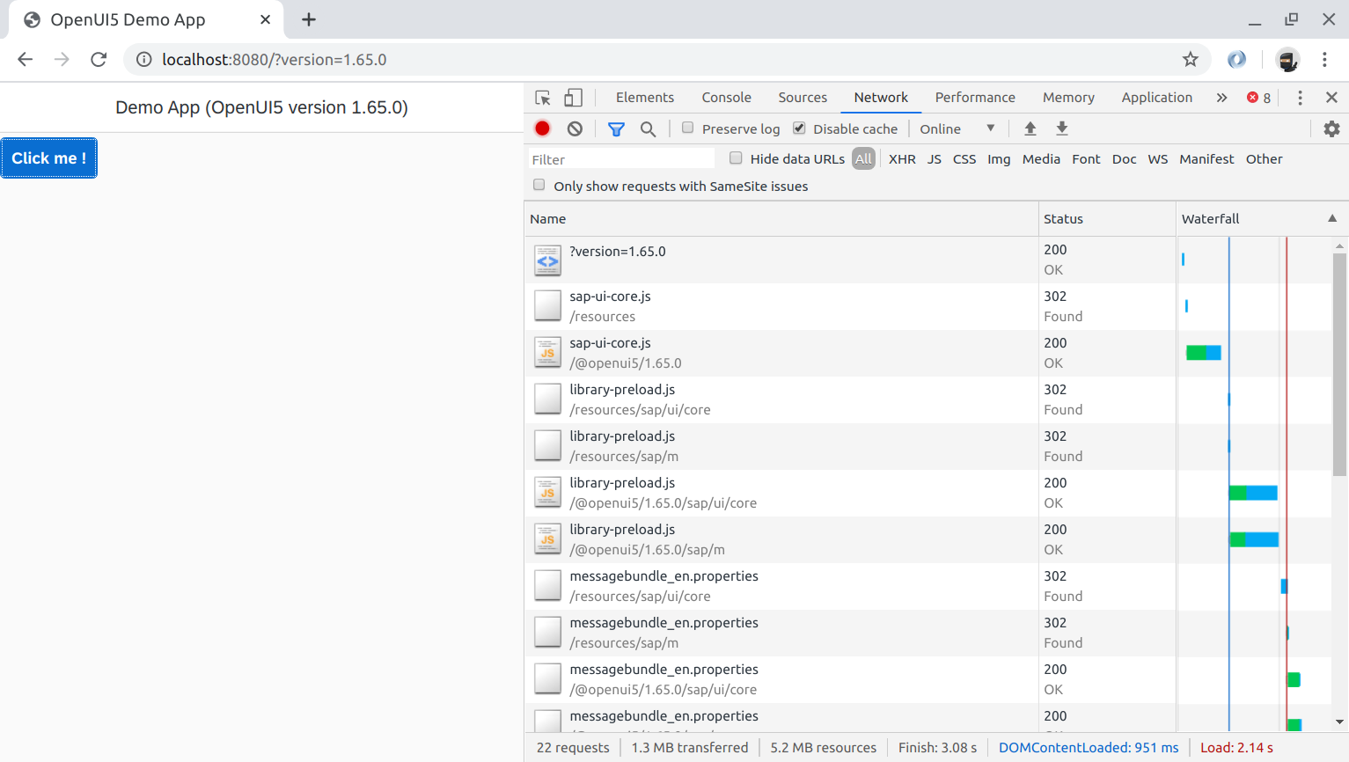Open the Online throttling dropdown
Screen dimensions: 1349x762
pos(957,128)
